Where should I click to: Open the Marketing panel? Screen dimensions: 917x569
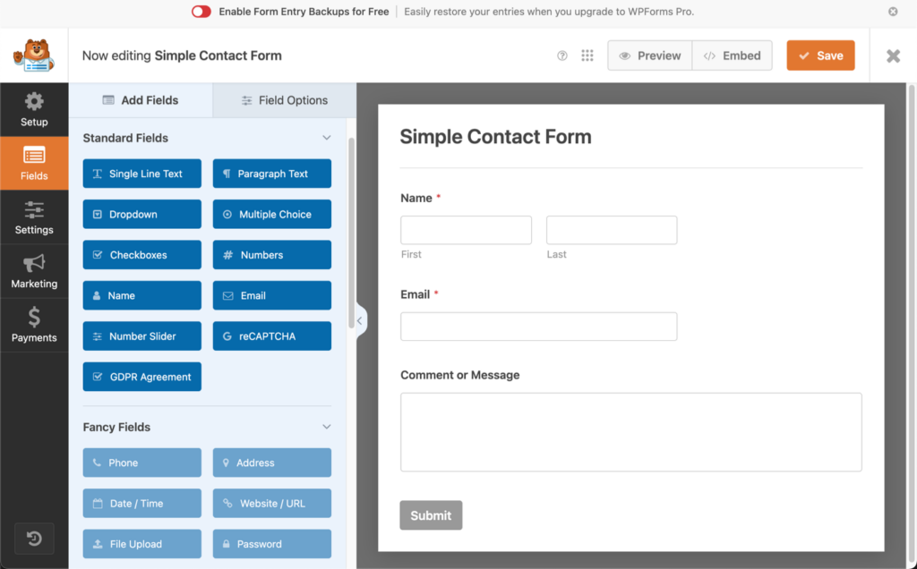click(34, 271)
